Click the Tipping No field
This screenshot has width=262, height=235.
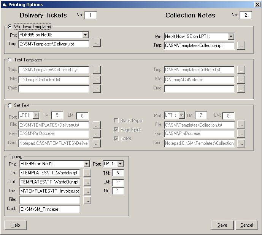coord(118,191)
